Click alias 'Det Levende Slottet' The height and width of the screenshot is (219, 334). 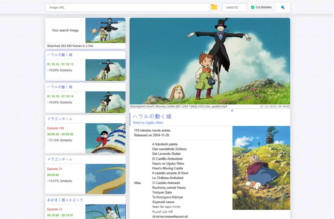[x=167, y=154]
